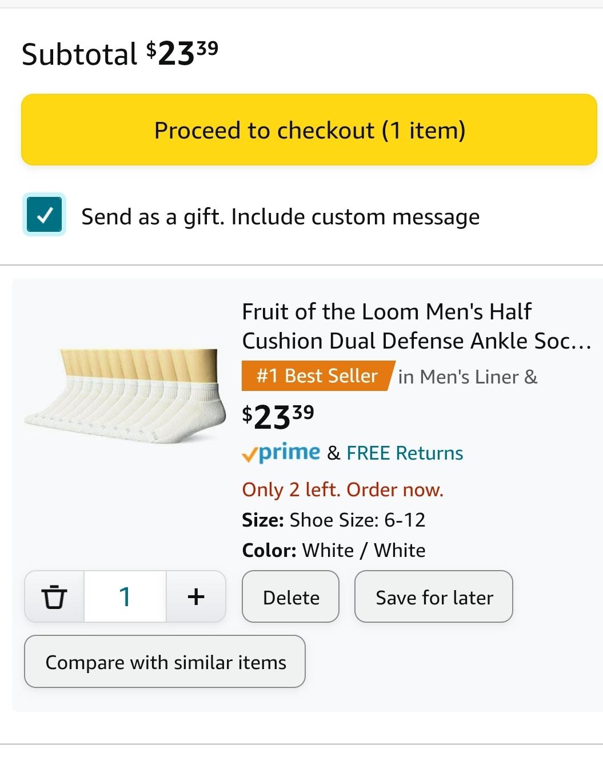Open the FREE Returns link

(405, 453)
